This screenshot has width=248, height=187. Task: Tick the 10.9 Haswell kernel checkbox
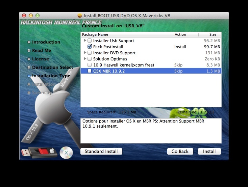[x=90, y=65]
